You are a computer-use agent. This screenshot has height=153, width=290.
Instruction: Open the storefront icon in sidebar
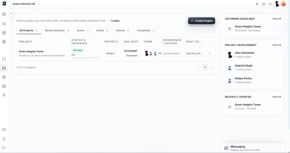coord(4,33)
